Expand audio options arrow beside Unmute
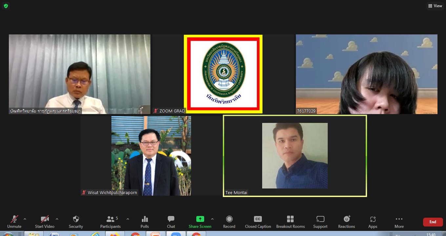Viewport: 446px width, 236px height. click(25, 219)
